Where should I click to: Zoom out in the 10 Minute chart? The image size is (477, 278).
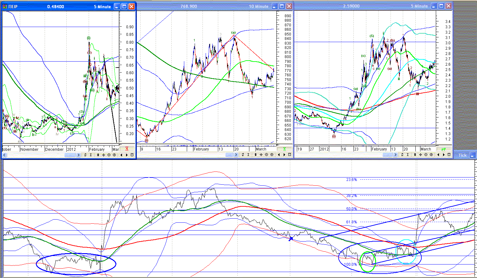[267, 155]
